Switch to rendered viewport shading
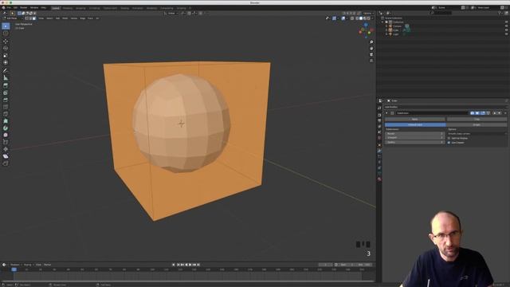This screenshot has width=510, height=287. pos(368,18)
